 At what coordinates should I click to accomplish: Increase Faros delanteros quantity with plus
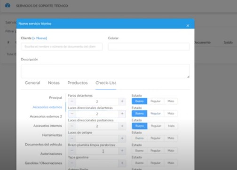[122, 101]
